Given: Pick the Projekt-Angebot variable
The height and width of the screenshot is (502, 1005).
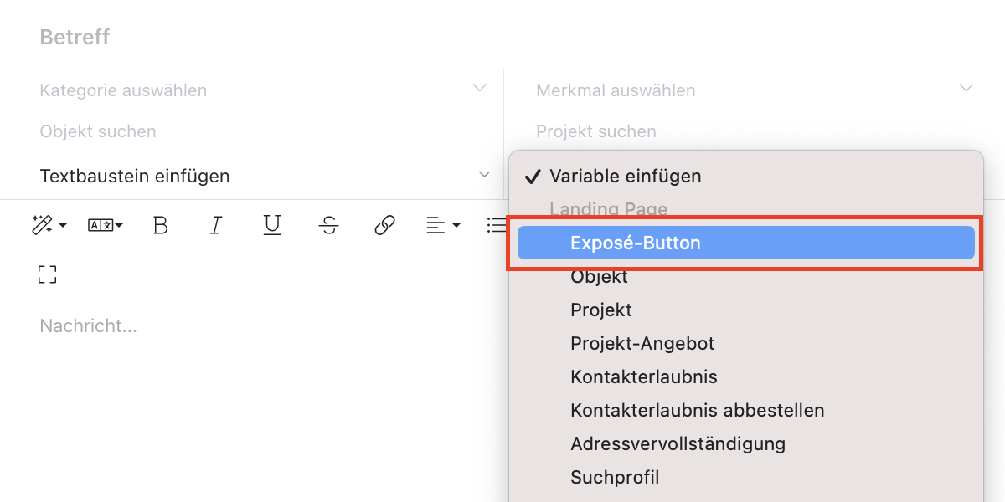Looking at the screenshot, I should 642,343.
